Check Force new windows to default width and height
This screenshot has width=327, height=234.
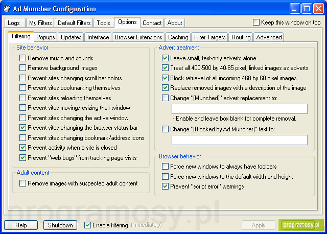tap(166, 177)
